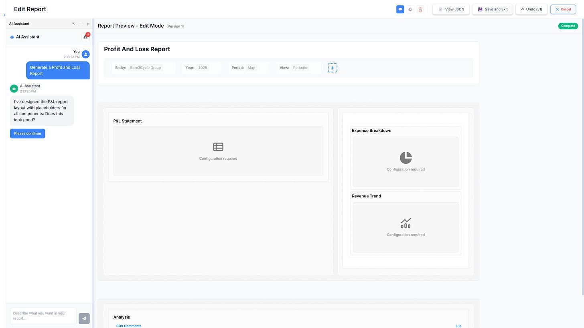Click Edit link in Analysis section
Viewport: 584px width, 328px height.
pyautogui.click(x=458, y=326)
